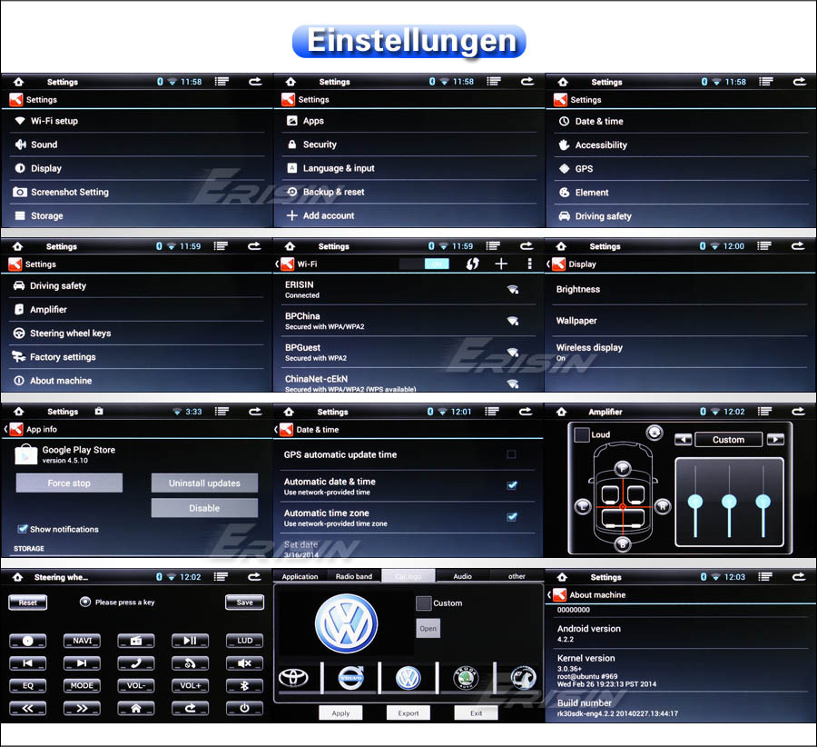Choose the Volvo logo in logo strip

click(x=350, y=678)
